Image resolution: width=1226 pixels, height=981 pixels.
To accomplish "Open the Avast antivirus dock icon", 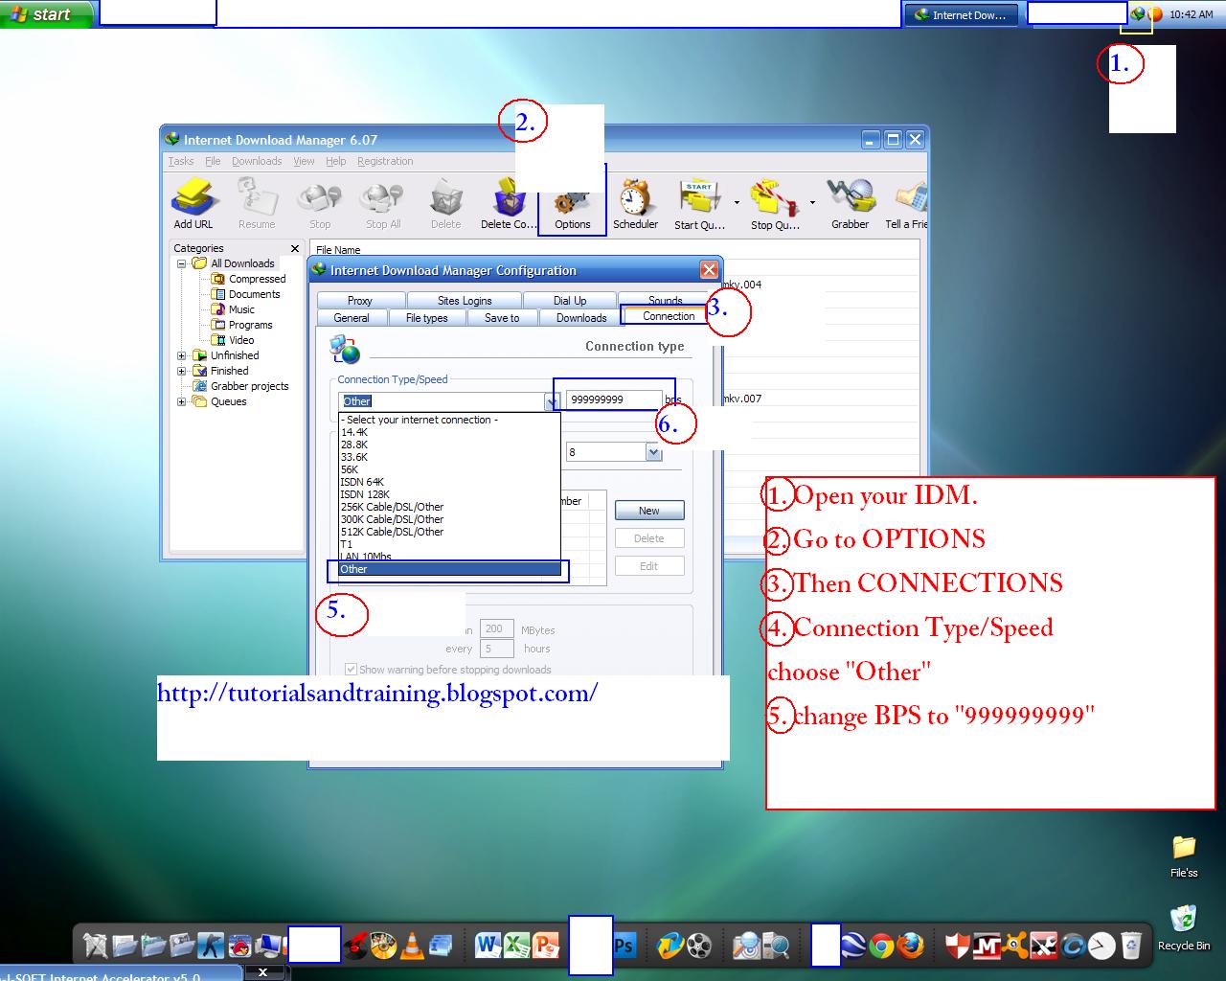I will [1015, 946].
